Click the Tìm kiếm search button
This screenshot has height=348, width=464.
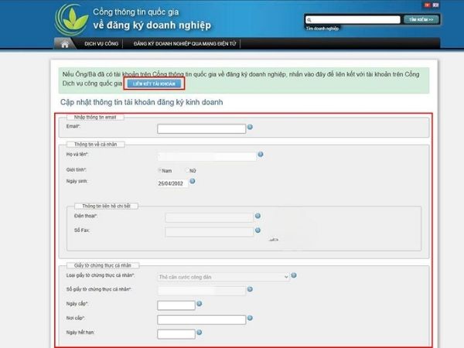coord(421,19)
